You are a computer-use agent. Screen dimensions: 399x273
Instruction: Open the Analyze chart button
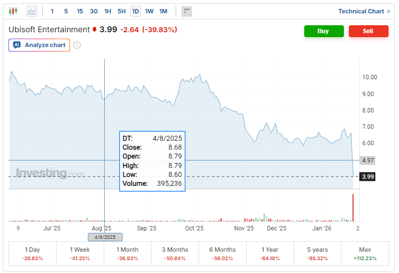click(39, 45)
